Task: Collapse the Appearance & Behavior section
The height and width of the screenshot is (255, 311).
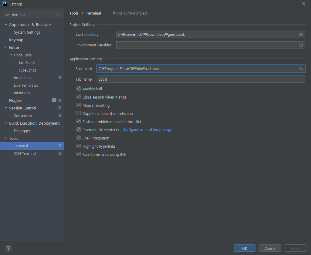Action: click(5, 25)
